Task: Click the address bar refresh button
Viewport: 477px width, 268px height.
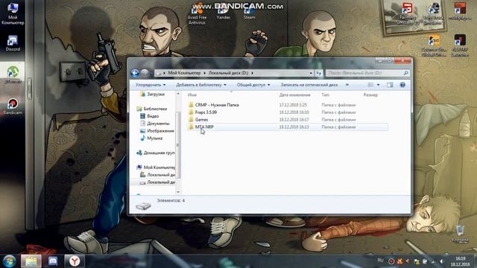Action: (x=318, y=73)
